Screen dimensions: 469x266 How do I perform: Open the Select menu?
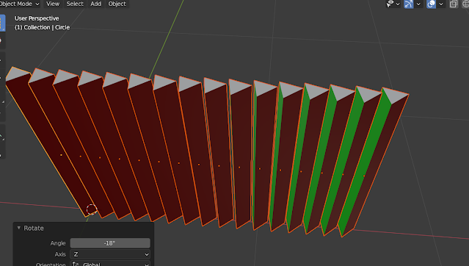(75, 4)
